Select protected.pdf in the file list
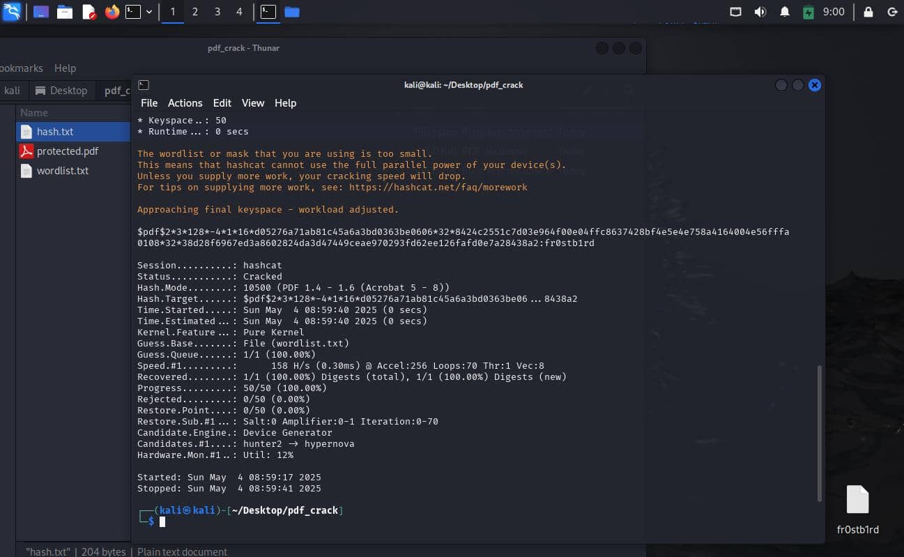904x557 pixels. (67, 151)
